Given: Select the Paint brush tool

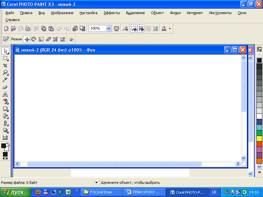Looking at the screenshot, I should tap(6, 123).
